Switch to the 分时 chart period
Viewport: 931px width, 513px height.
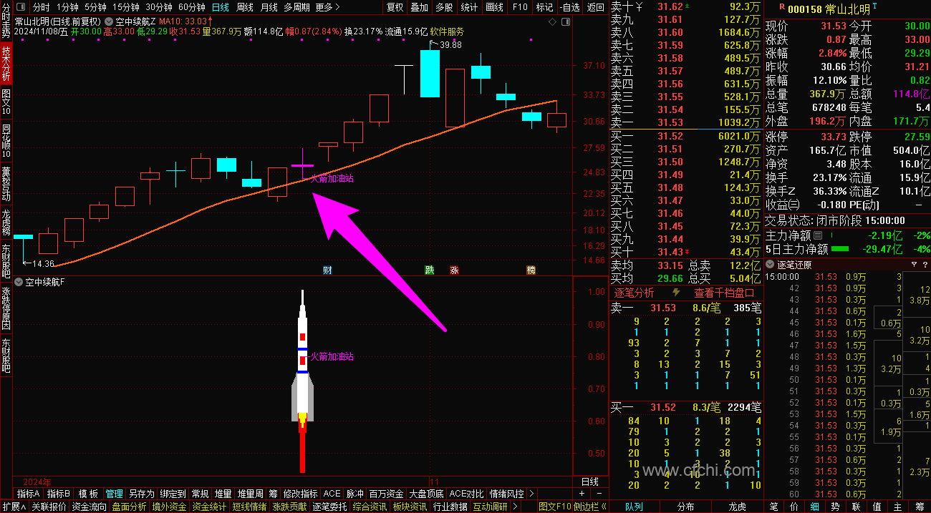pyautogui.click(x=42, y=7)
